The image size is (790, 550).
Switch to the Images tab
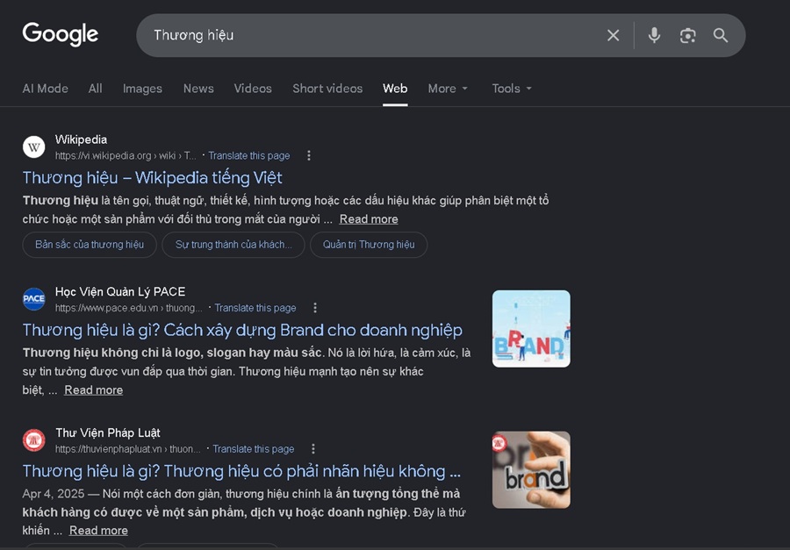pos(142,89)
